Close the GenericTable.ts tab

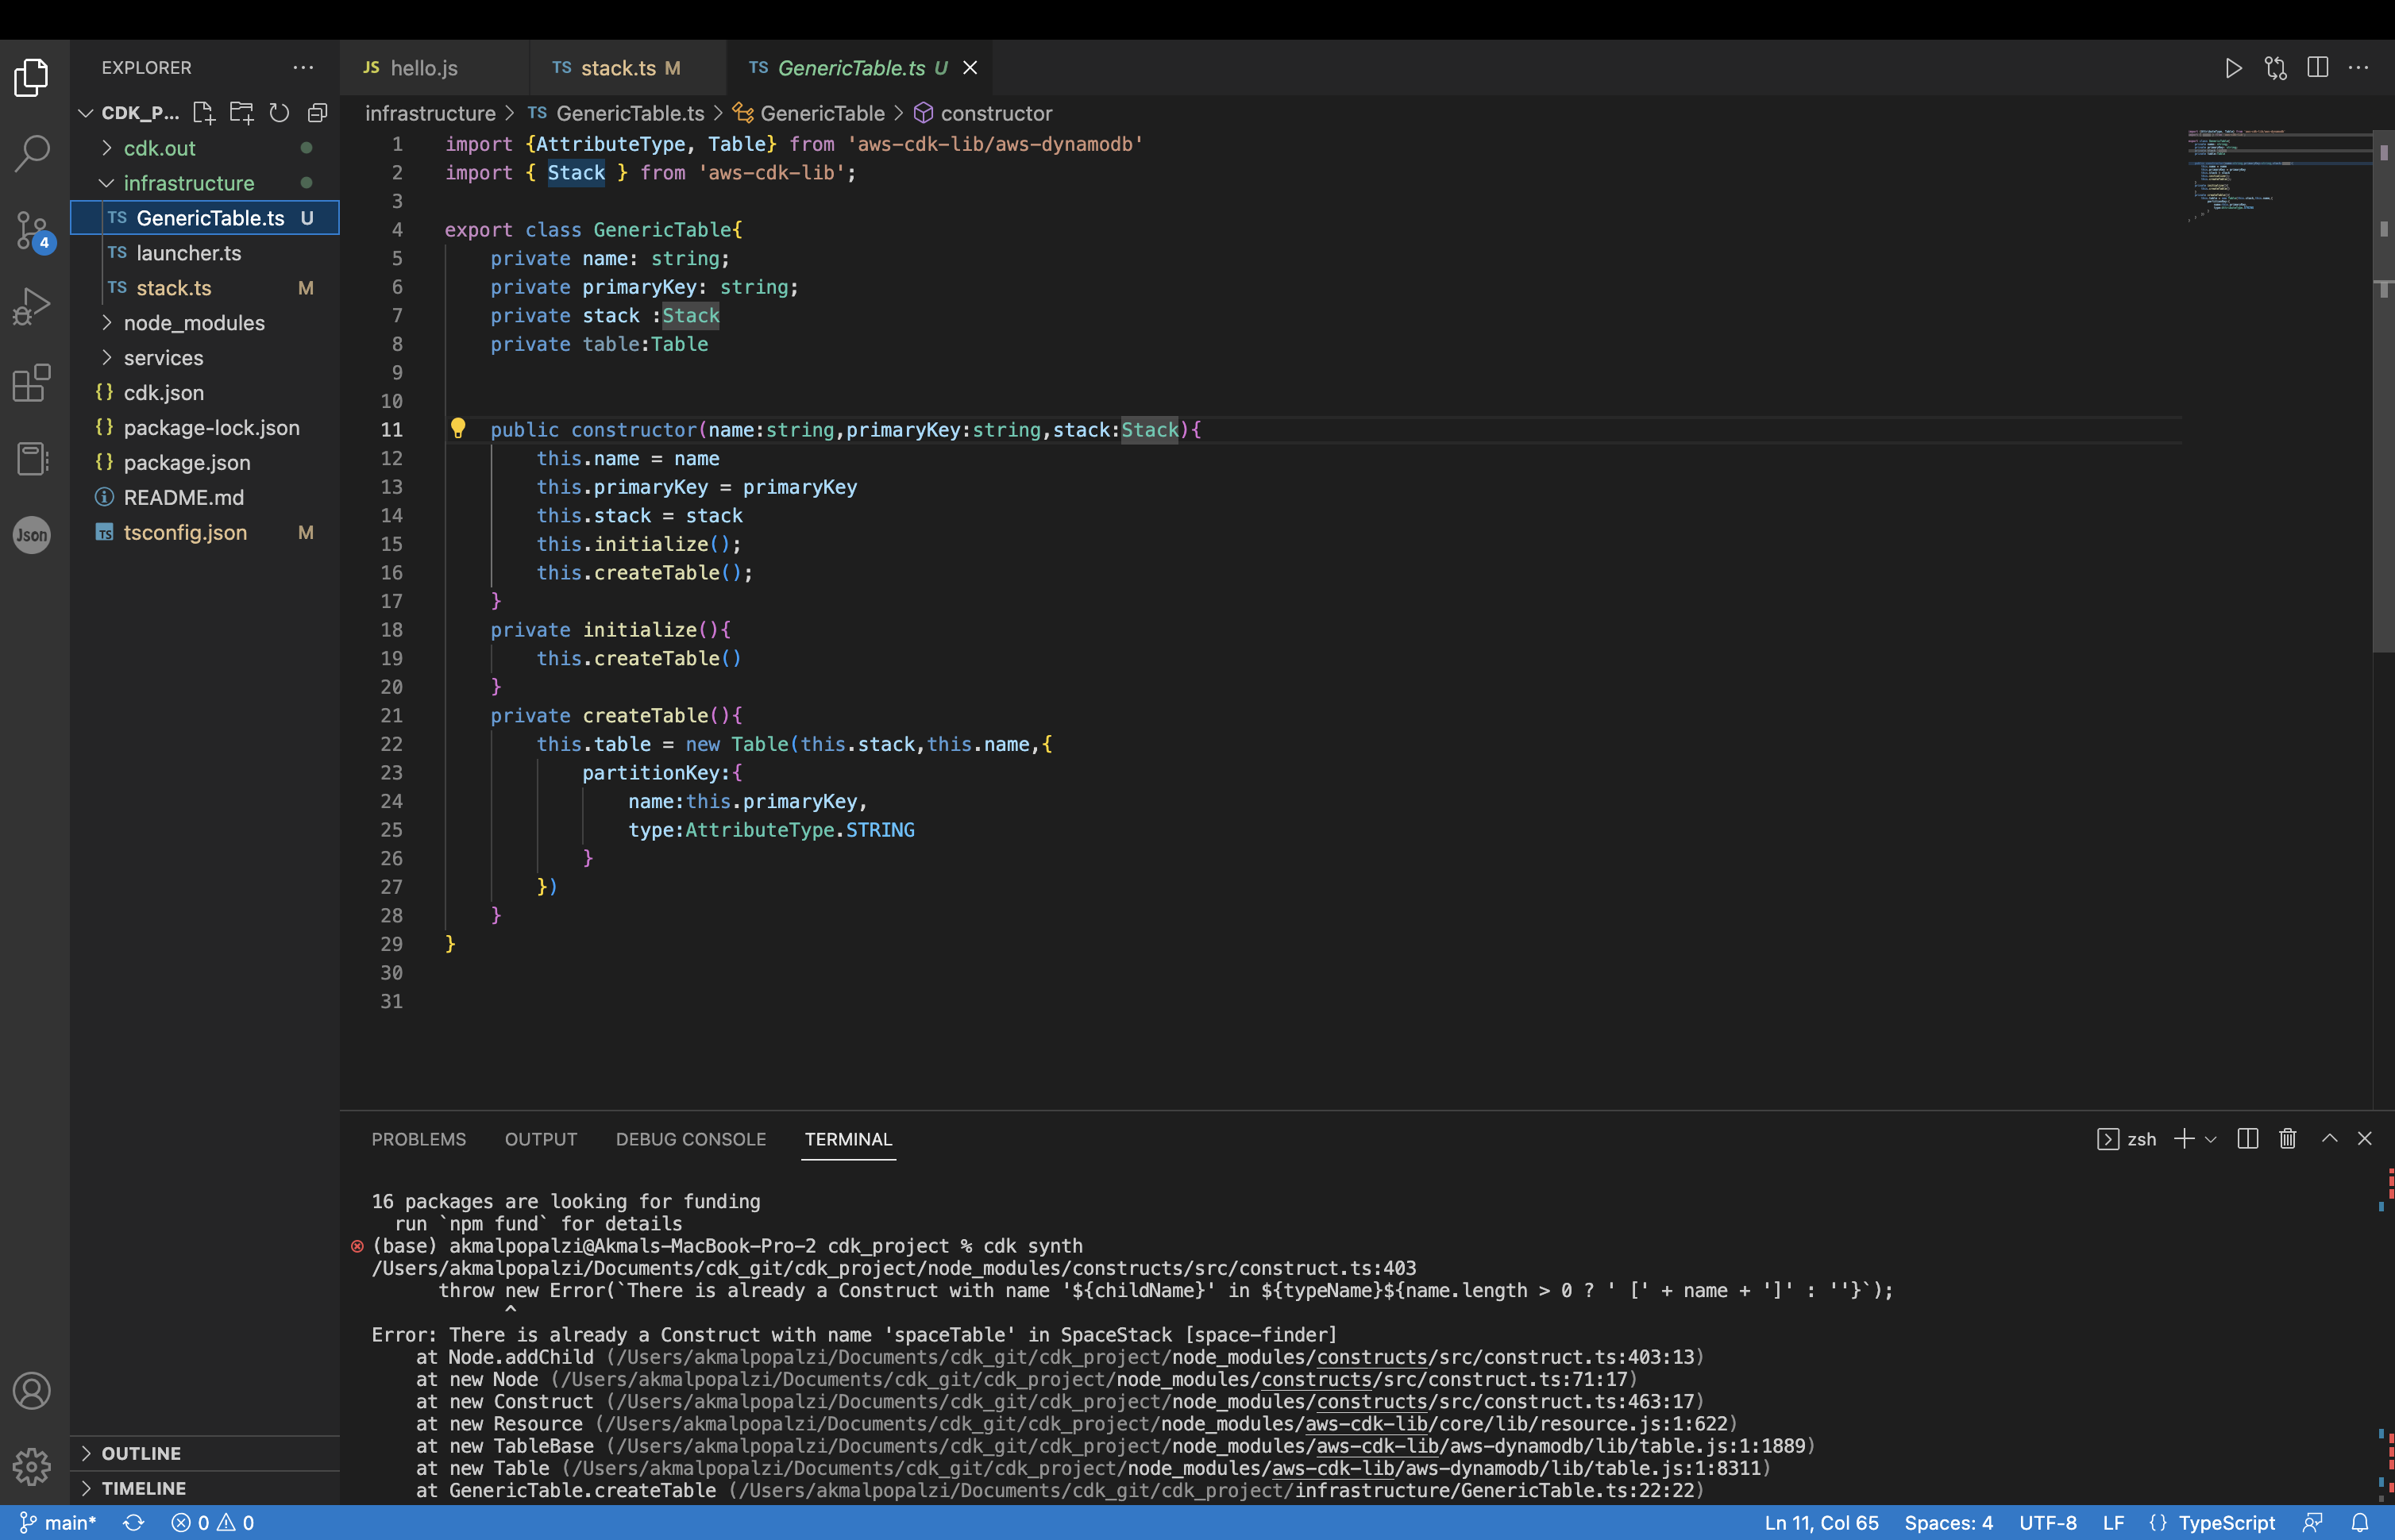[x=970, y=68]
